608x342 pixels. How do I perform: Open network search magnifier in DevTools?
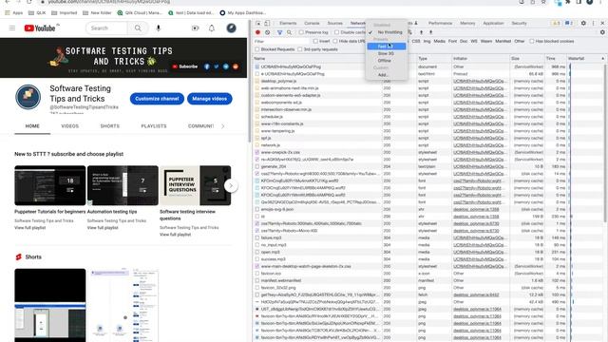point(289,32)
